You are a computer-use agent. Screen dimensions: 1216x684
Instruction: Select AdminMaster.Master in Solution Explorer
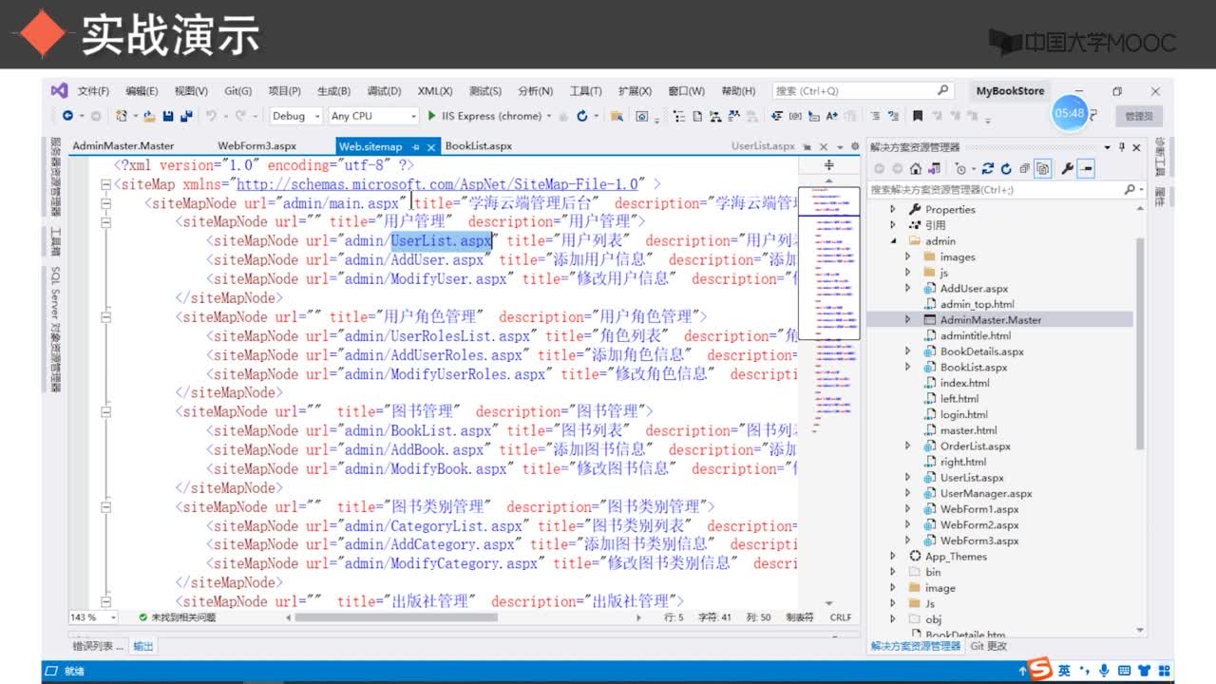[x=991, y=320]
